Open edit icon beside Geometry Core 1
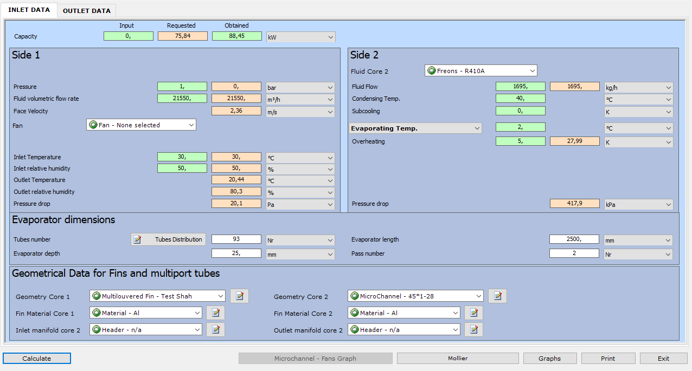The width and height of the screenshot is (692, 371). (239, 296)
